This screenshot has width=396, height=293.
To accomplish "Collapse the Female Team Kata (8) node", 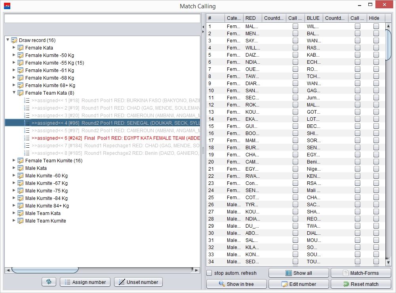I will (x=14, y=93).
